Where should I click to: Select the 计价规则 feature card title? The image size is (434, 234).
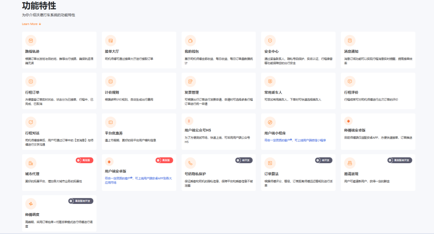pos(112,92)
